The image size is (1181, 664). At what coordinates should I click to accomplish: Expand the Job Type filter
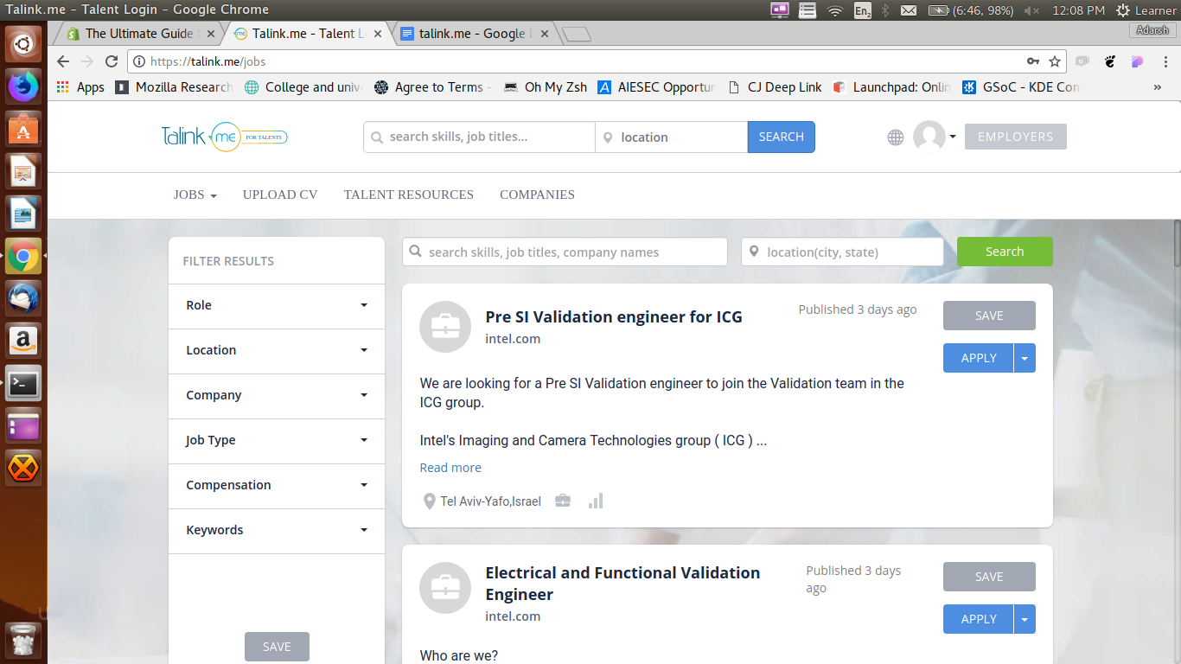tap(277, 440)
